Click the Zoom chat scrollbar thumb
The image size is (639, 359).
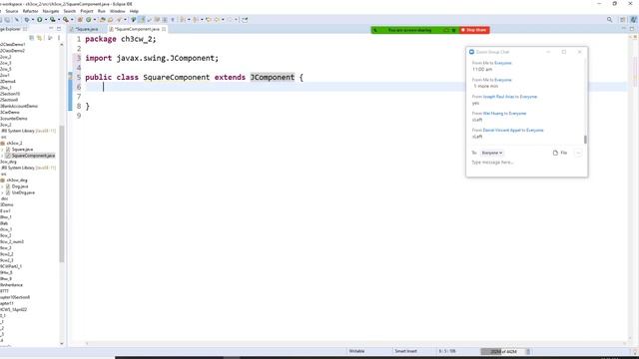(x=586, y=140)
